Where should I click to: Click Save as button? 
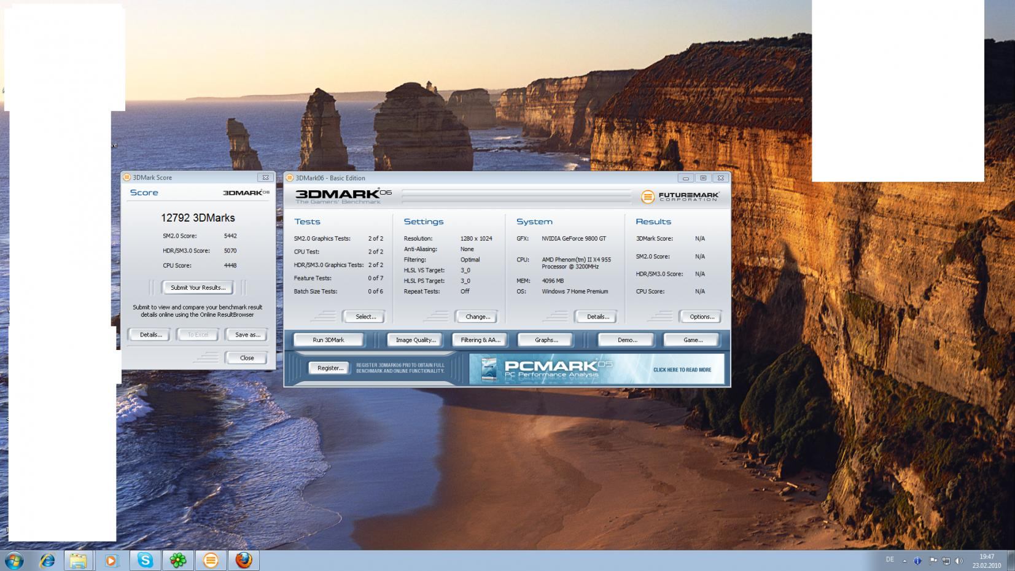[x=247, y=335]
